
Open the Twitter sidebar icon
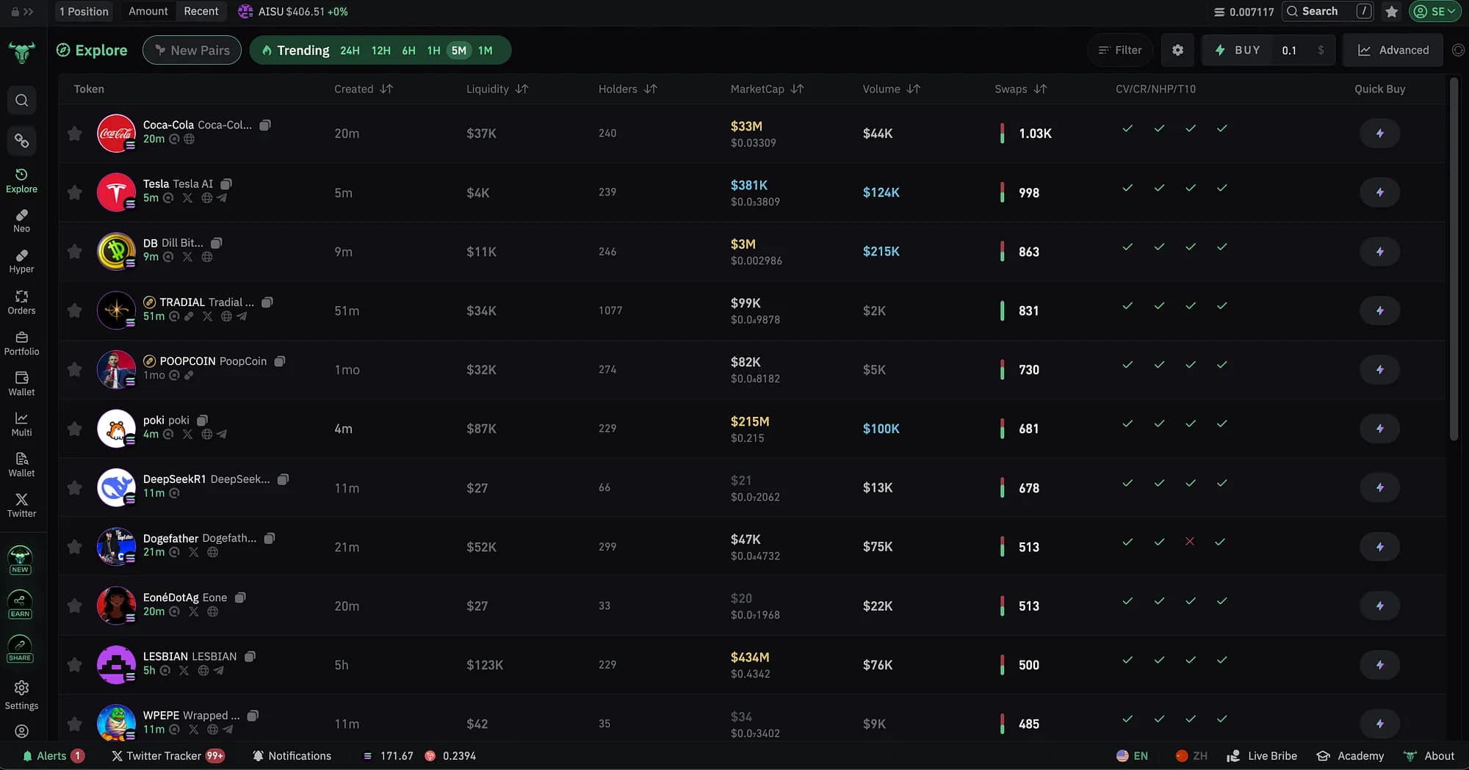click(x=21, y=505)
